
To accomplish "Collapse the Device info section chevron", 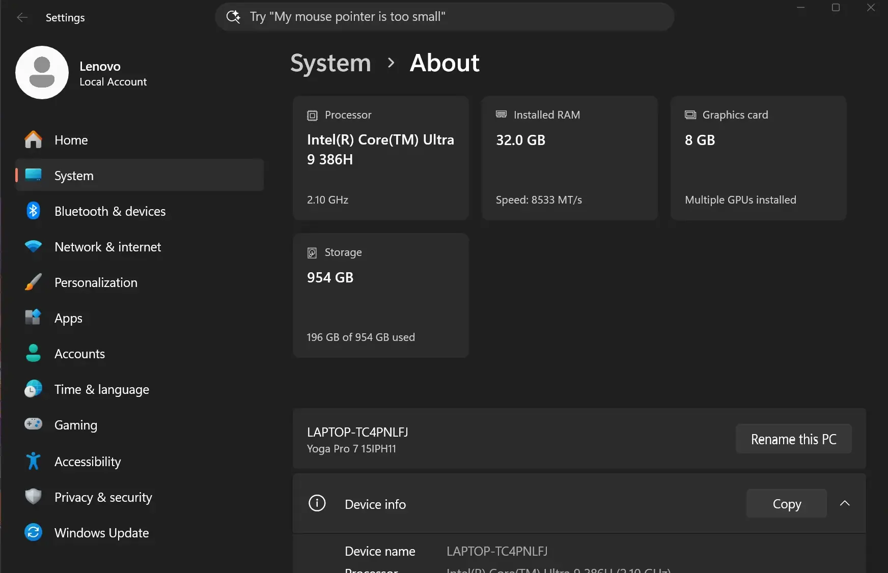I will (845, 503).
